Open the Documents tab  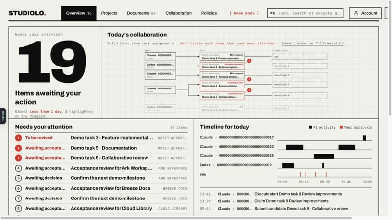point(141,13)
